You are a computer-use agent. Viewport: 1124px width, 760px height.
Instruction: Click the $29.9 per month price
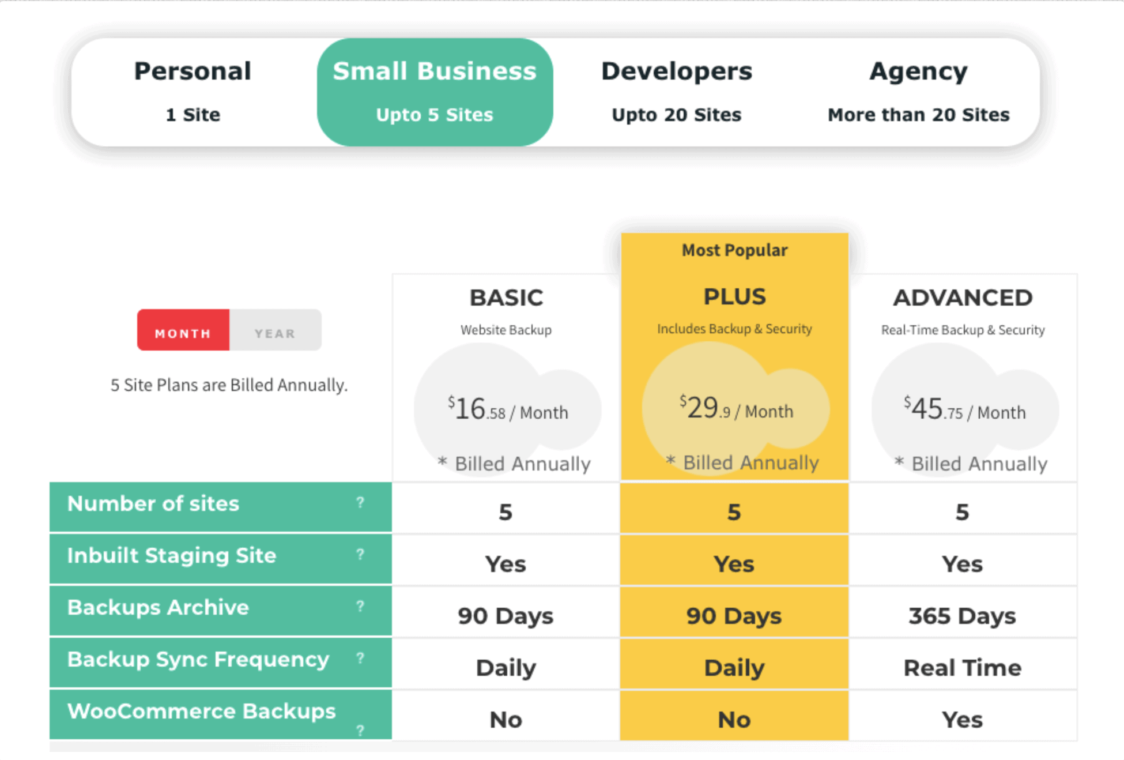735,409
